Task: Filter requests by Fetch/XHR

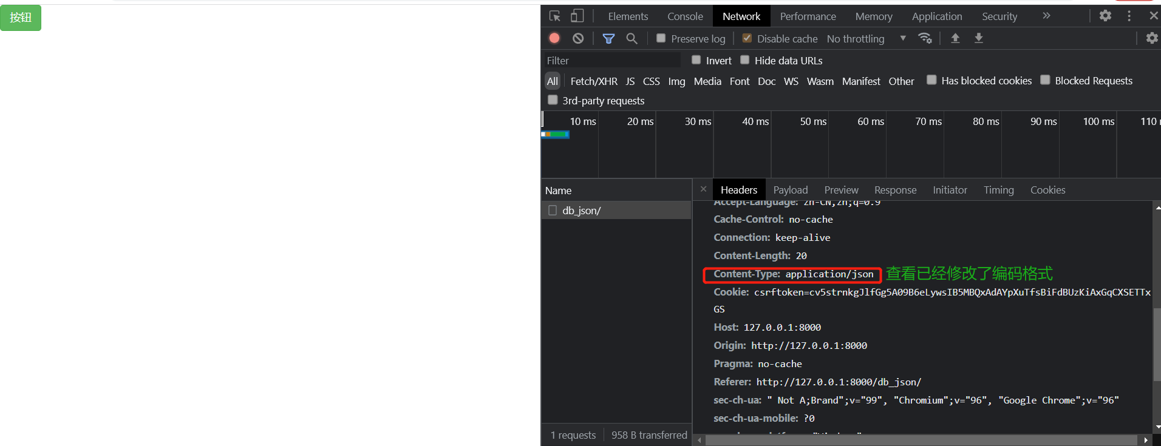Action: pos(594,81)
